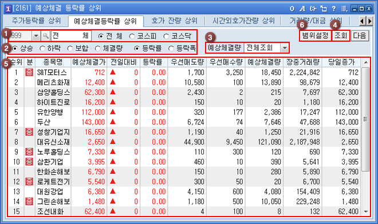Click the window detach icon in the title bar
Image resolution: width=378 pixels, height=224 pixels.
(x=323, y=9)
